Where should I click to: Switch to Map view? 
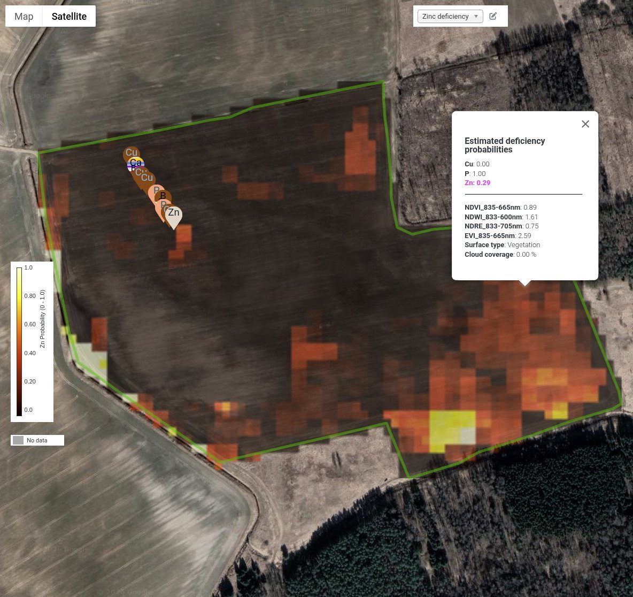(x=24, y=16)
